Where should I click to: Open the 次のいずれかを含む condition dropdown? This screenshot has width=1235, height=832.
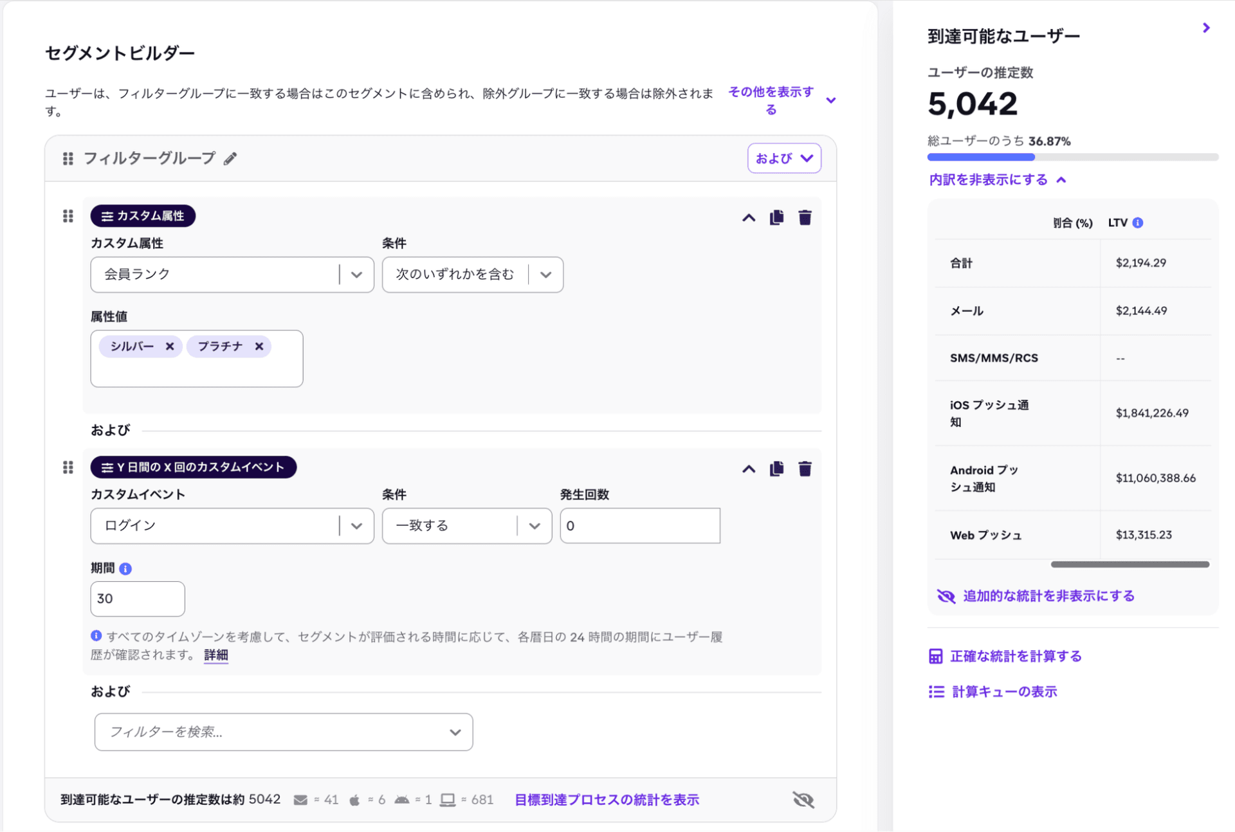coord(545,275)
